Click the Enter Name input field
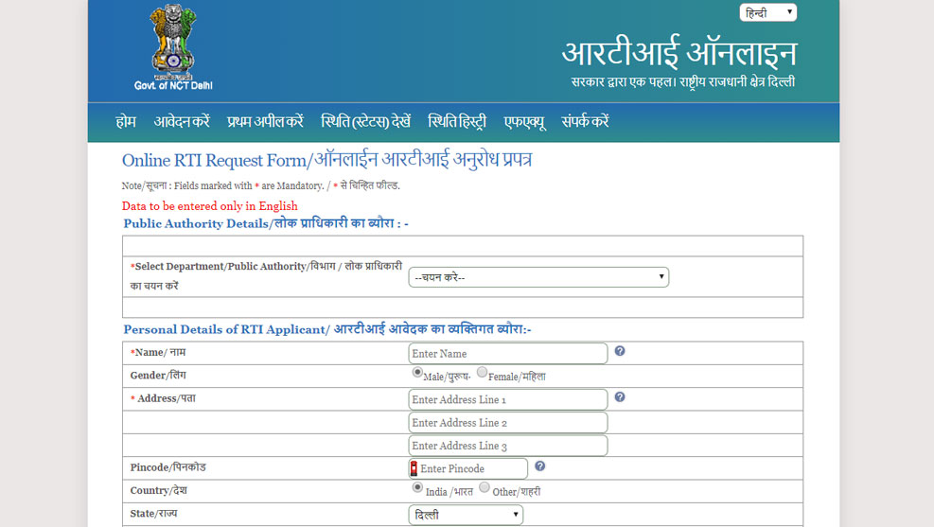Image resolution: width=934 pixels, height=527 pixels. (507, 354)
